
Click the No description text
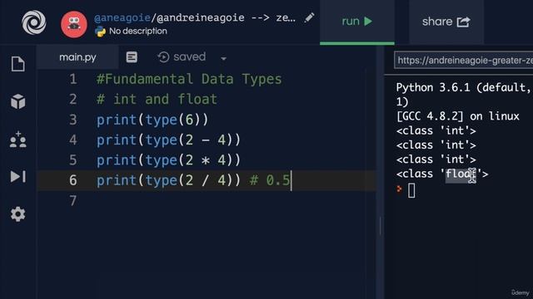[138, 32]
